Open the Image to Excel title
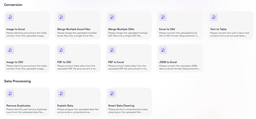Viewport: 256px width, 119px height. (x=16, y=29)
